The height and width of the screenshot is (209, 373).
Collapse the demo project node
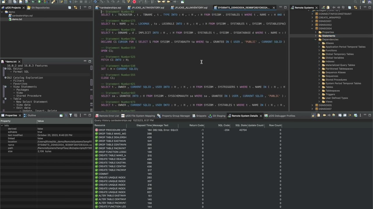[x=2, y=12]
